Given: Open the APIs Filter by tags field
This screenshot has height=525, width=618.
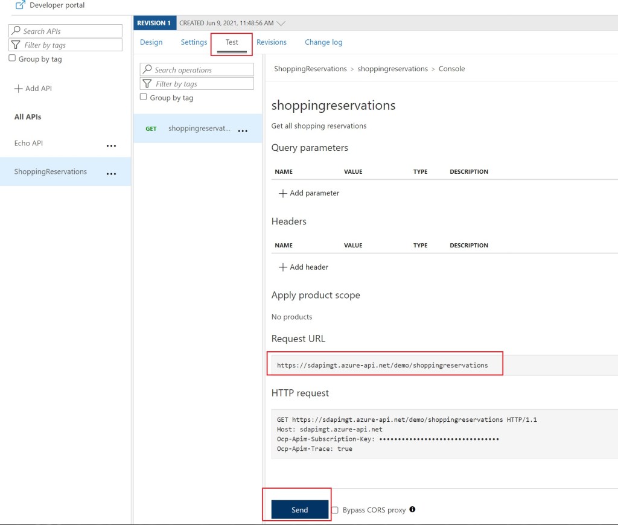Looking at the screenshot, I should point(66,45).
